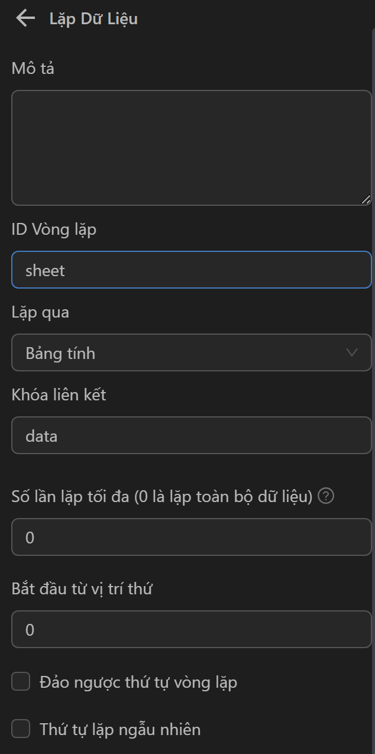Click the Mô tả textarea resize handle
The image size is (375, 754).
pyautogui.click(x=366, y=200)
